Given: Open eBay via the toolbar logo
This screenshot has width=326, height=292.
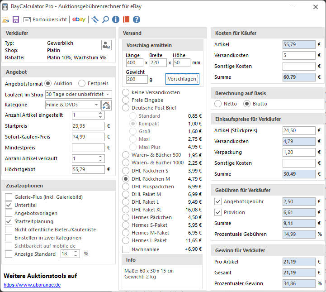Looking at the screenshot, I should (x=79, y=19).
